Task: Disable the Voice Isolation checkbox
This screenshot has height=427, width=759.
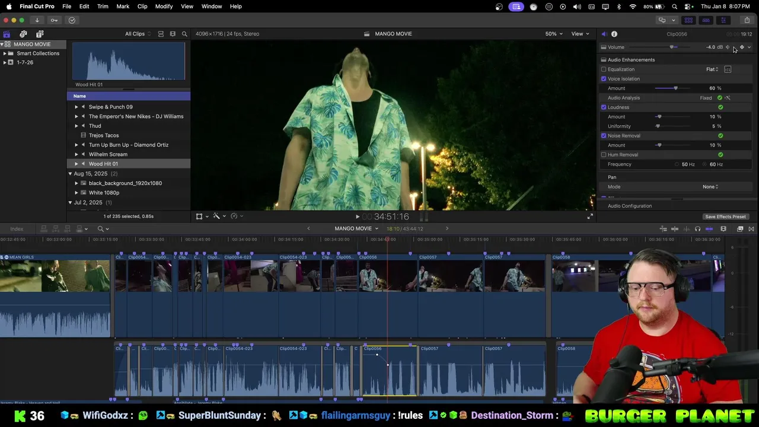Action: pos(604,79)
